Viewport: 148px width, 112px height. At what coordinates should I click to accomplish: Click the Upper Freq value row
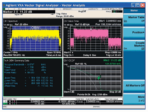[x=28, y=78]
